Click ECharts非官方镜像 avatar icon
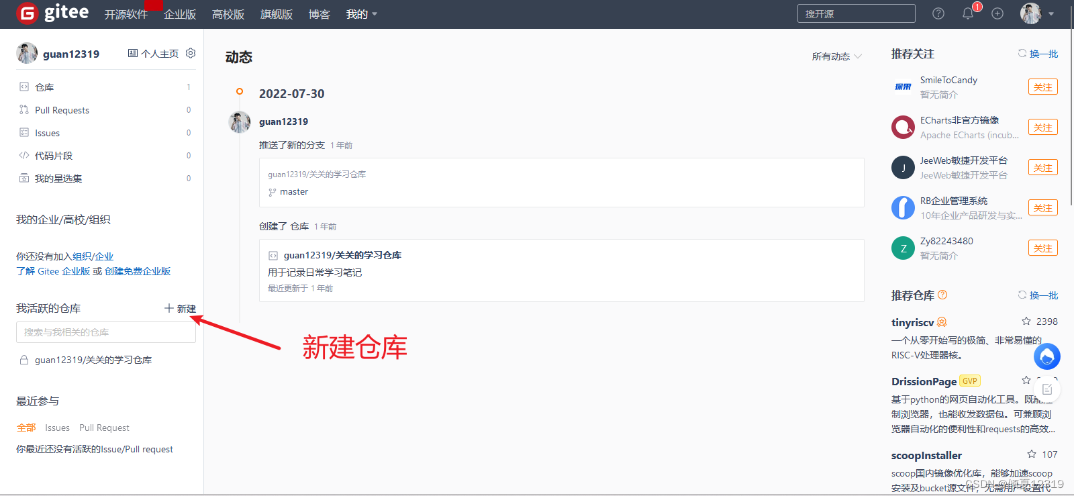Image resolution: width=1074 pixels, height=496 pixels. (x=903, y=127)
